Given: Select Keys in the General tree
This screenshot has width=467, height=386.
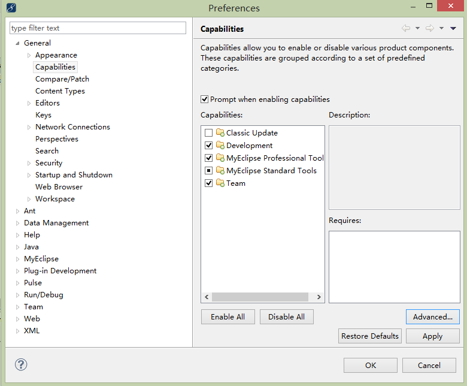Looking at the screenshot, I should click(x=43, y=115).
